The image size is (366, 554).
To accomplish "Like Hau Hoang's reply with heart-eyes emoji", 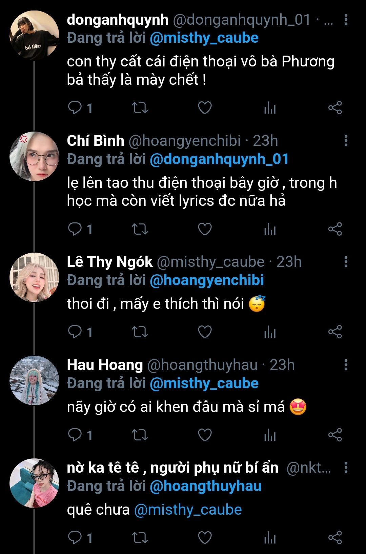I will (x=205, y=435).
